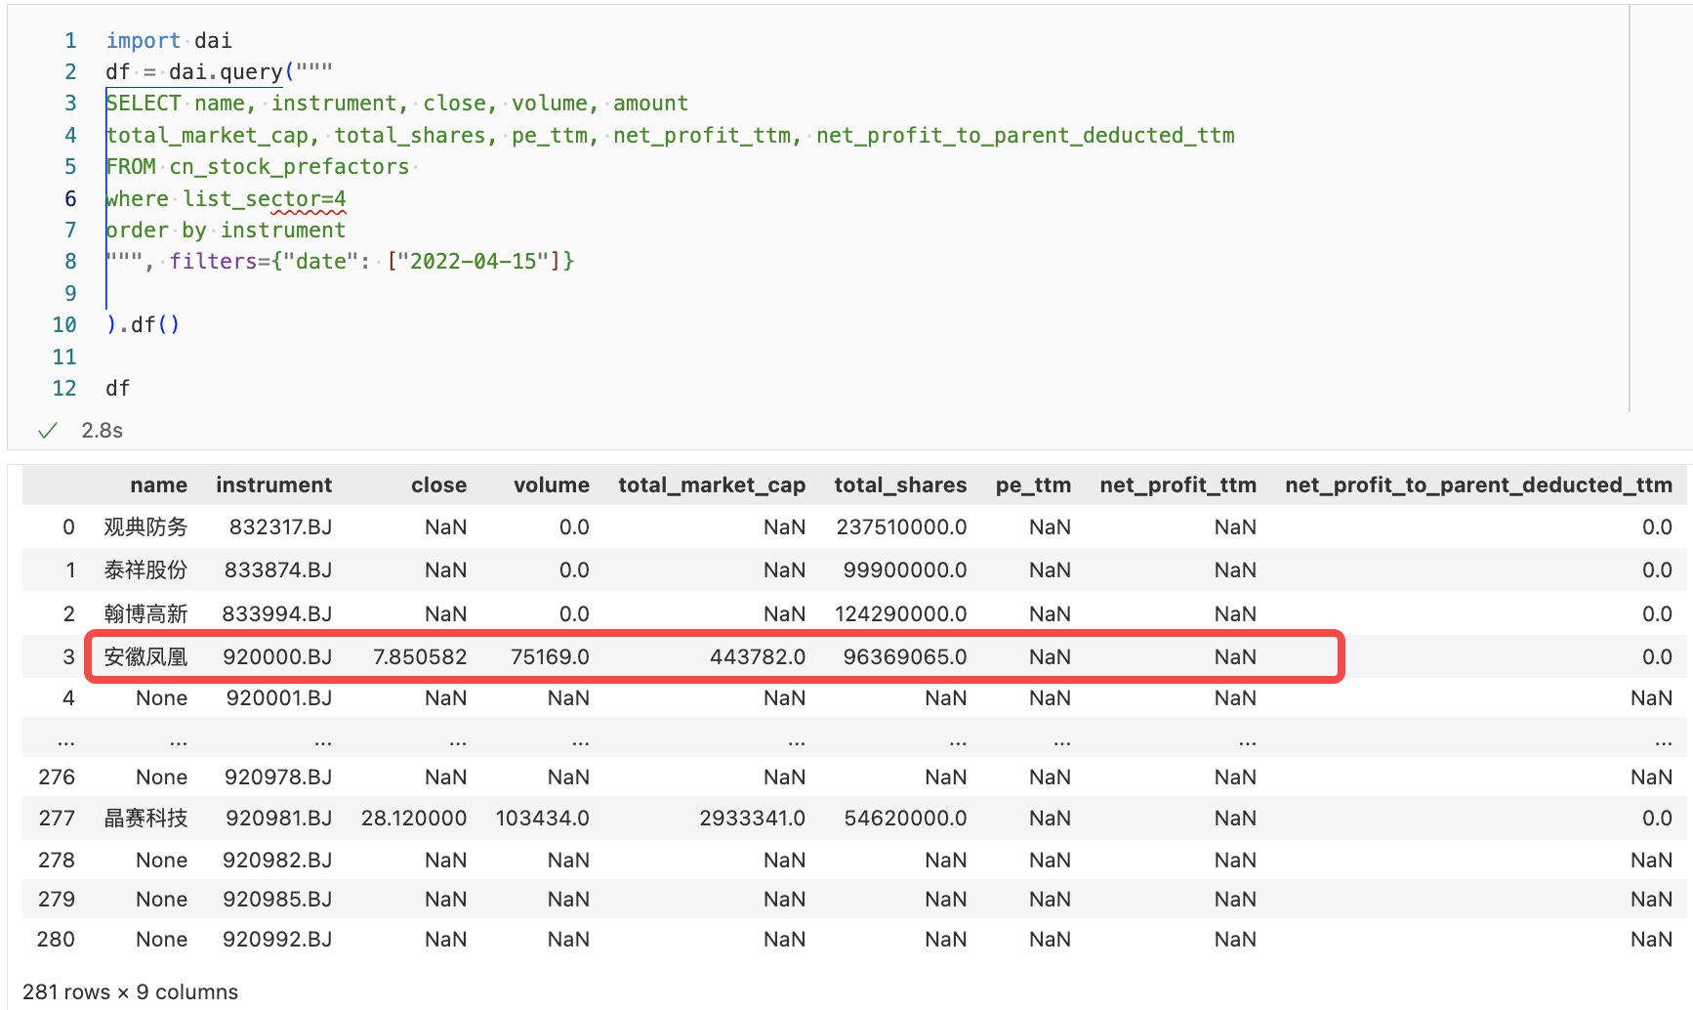This screenshot has height=1010, width=1693.
Task: Click the 'pe_ttm' column header
Action: coord(1032,485)
